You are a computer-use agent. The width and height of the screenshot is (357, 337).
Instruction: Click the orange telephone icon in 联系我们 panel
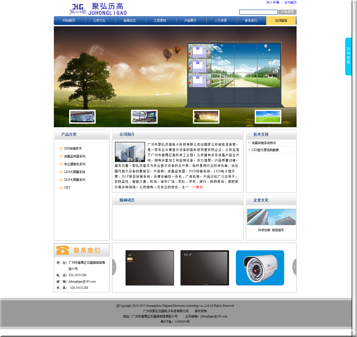[x=62, y=251]
